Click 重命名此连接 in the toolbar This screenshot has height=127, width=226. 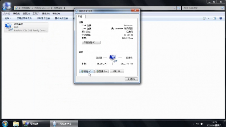coord(61,18)
